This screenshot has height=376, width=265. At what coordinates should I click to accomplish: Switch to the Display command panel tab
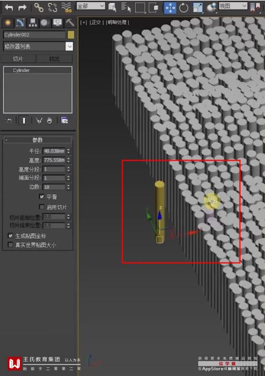click(x=57, y=23)
